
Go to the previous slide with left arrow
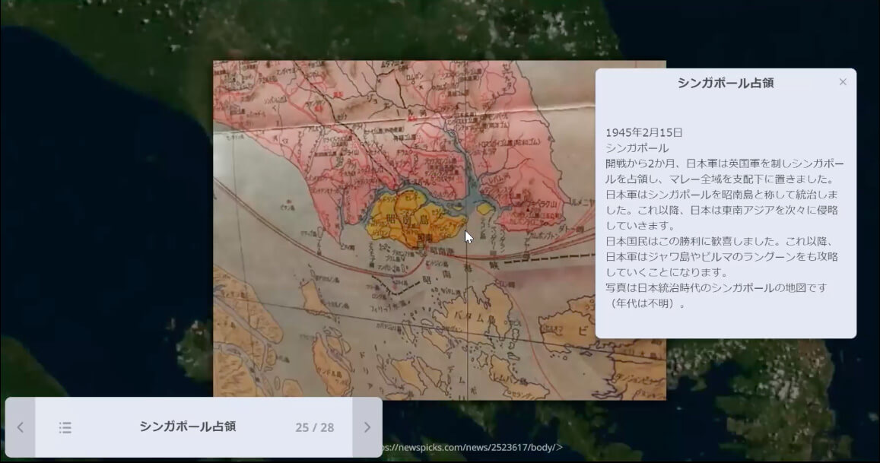[x=21, y=427]
